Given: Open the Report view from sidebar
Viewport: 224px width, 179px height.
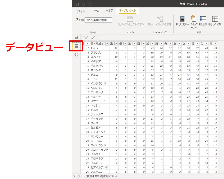Looking at the screenshot, I should [76, 38].
